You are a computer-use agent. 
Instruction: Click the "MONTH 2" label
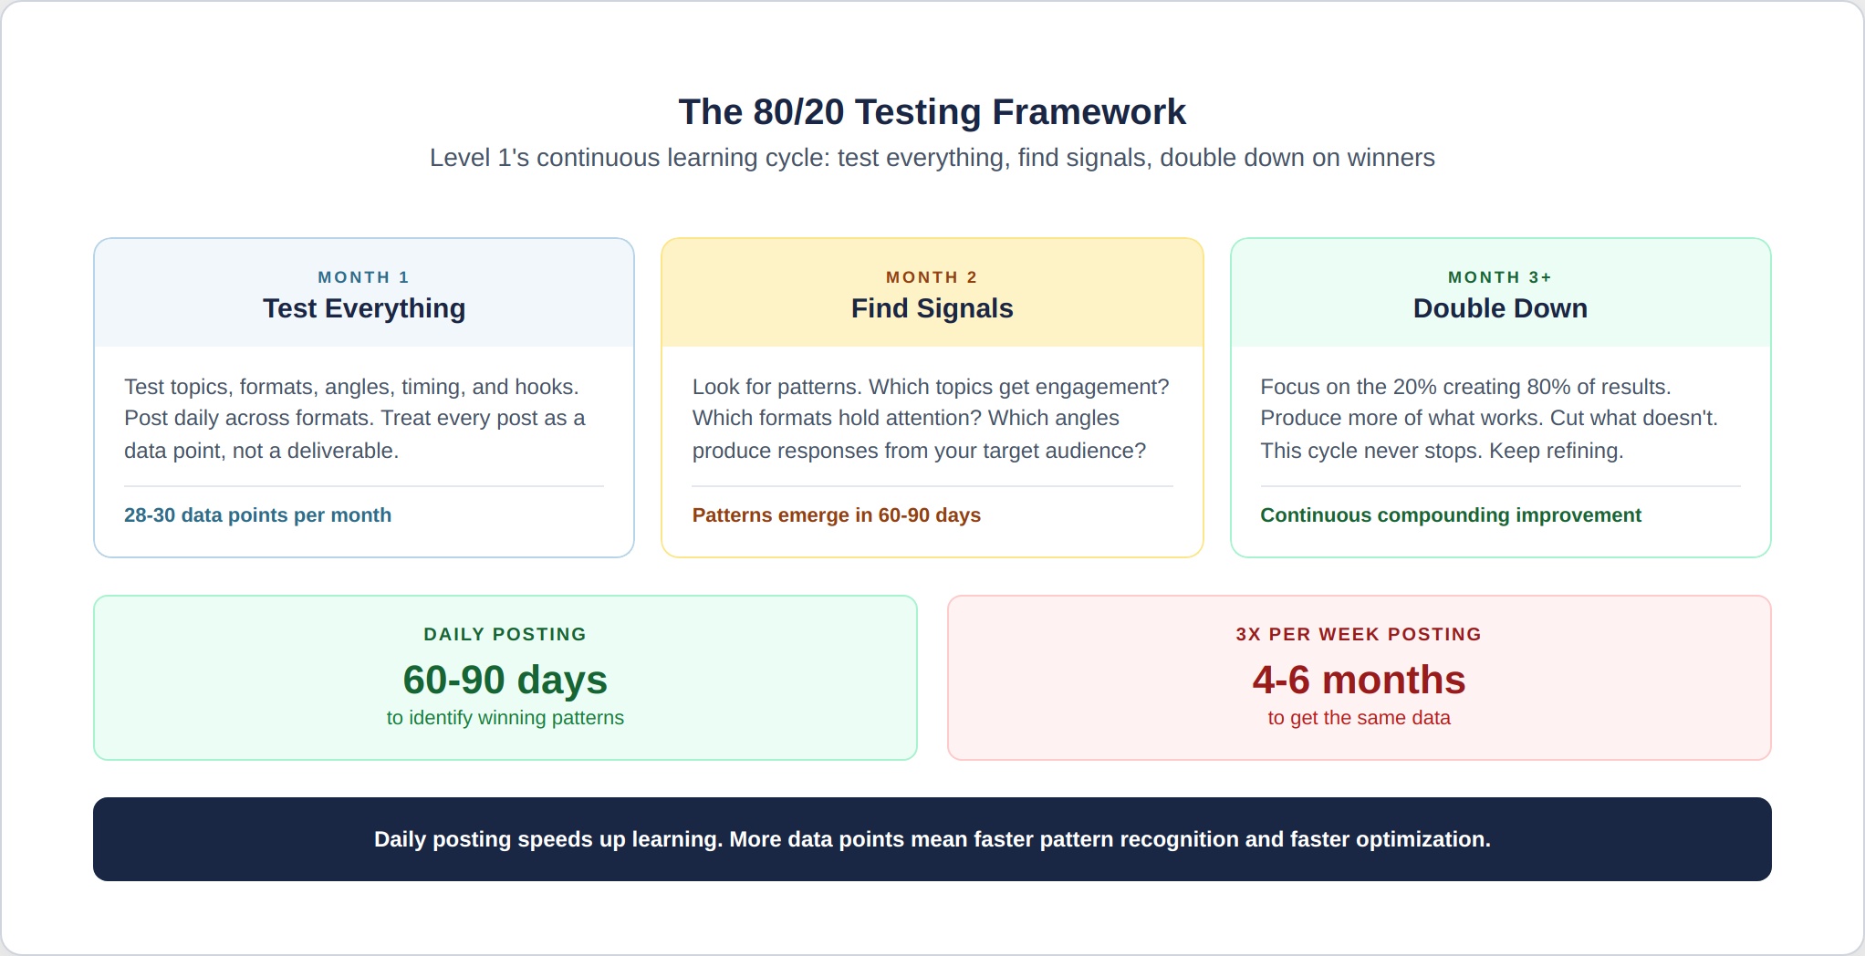pos(932,277)
